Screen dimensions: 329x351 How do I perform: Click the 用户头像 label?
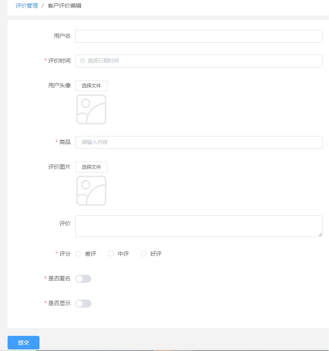click(x=59, y=85)
